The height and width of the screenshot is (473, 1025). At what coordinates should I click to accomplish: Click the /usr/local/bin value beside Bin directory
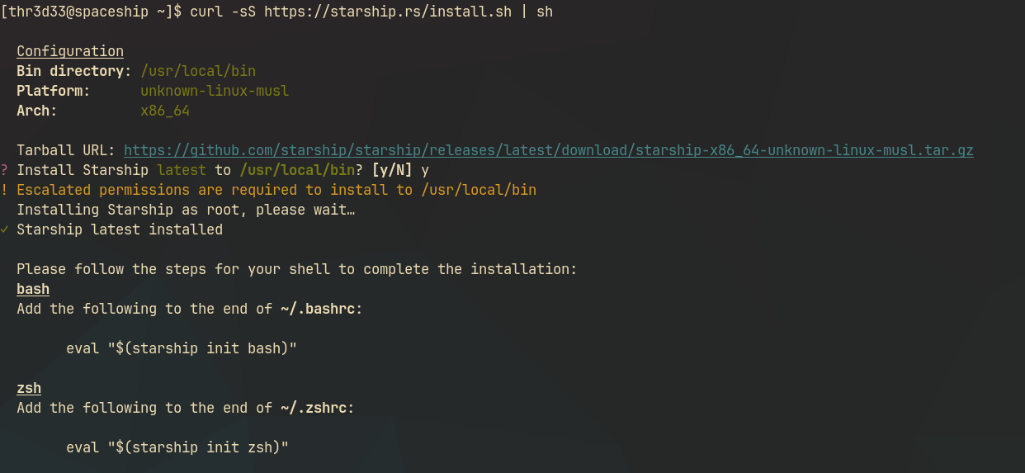[198, 71]
